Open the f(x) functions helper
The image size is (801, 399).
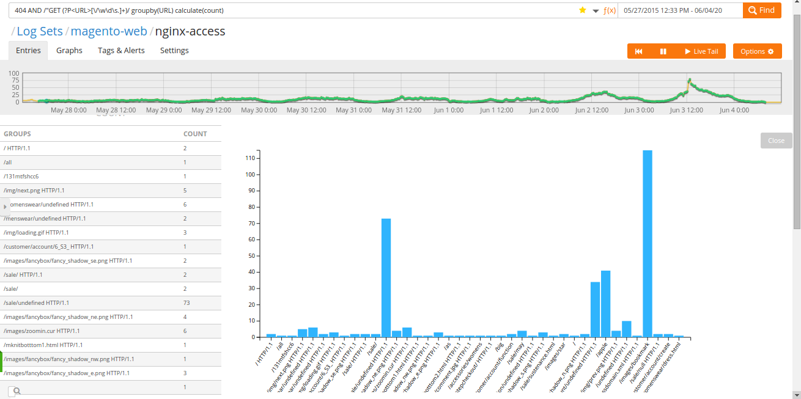pos(610,10)
